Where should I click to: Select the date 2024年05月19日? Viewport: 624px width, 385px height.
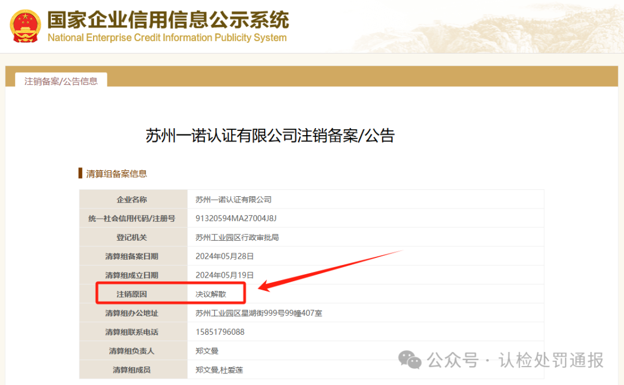(x=224, y=275)
